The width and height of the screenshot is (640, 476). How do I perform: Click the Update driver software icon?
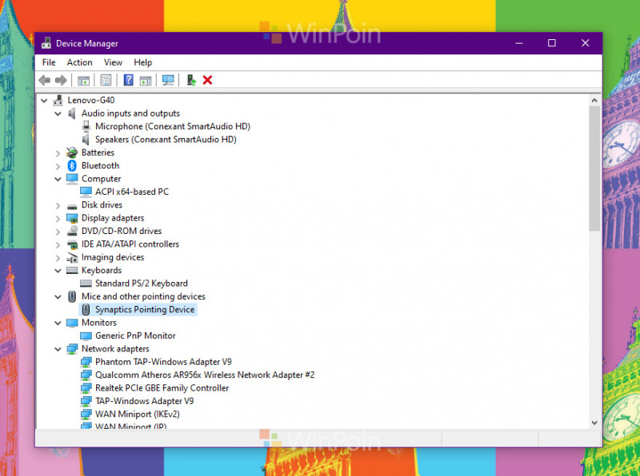click(x=191, y=81)
